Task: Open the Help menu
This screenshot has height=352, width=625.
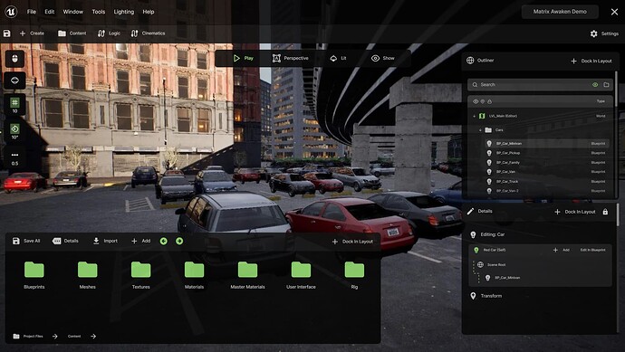Action: point(149,12)
